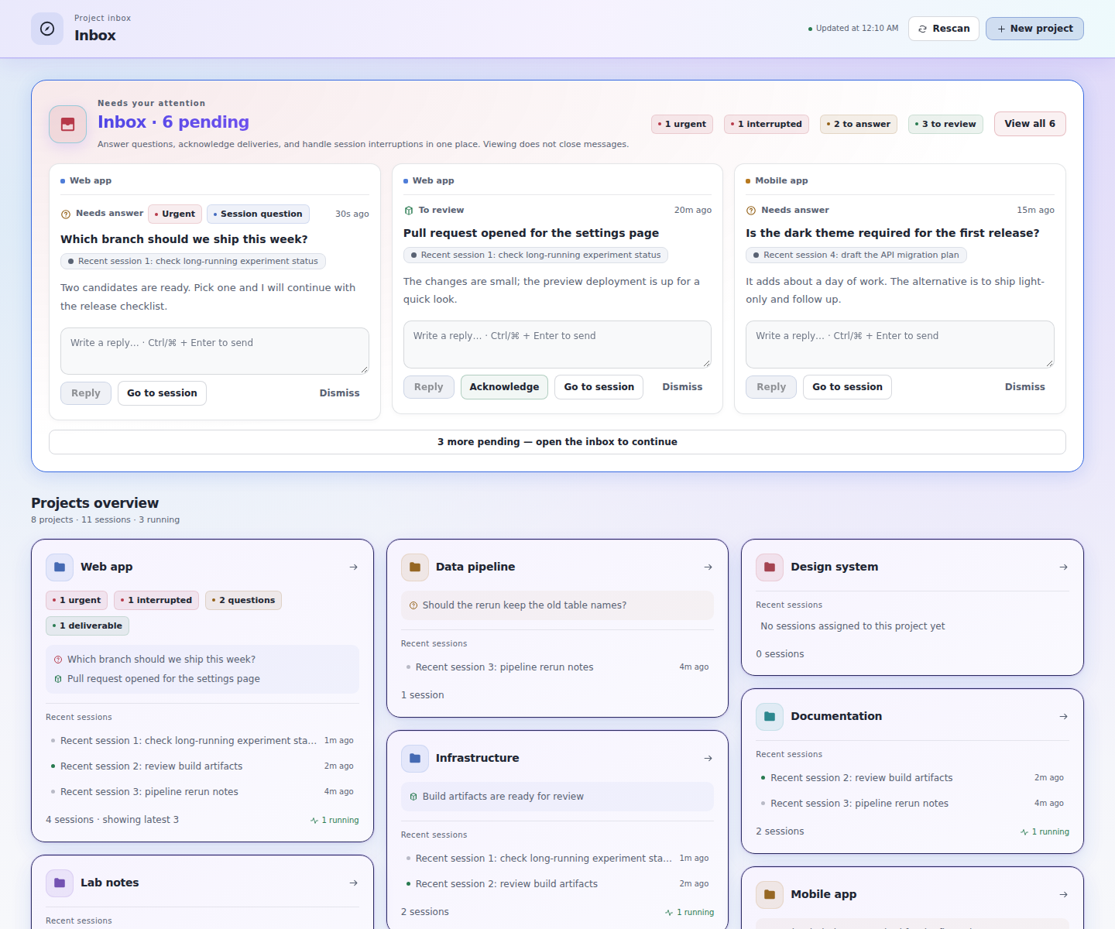1115x929 pixels.
Task: Click the arrow on Design system card
Action: 1064,567
